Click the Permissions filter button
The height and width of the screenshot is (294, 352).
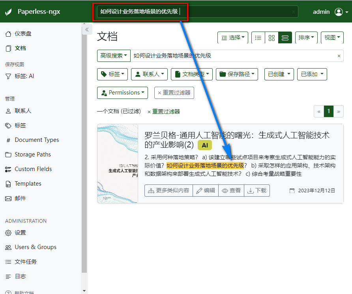pyautogui.click(x=122, y=93)
